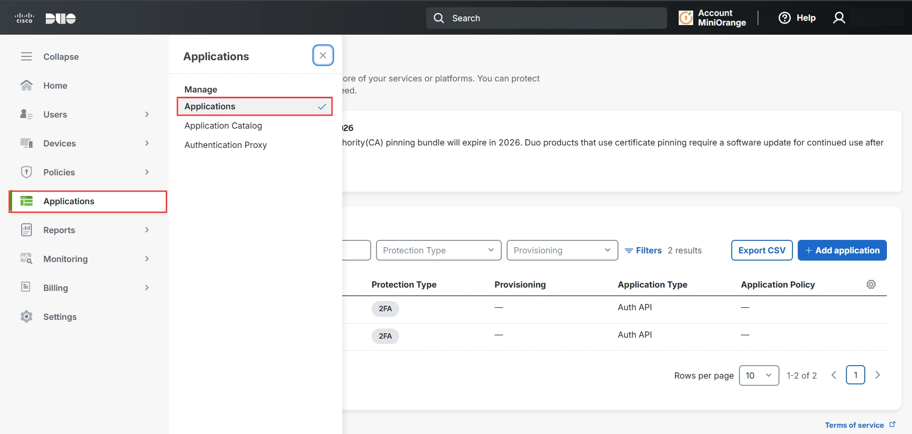Image resolution: width=912 pixels, height=434 pixels.
Task: Expand the Users submenu chevron
Action: click(x=147, y=114)
